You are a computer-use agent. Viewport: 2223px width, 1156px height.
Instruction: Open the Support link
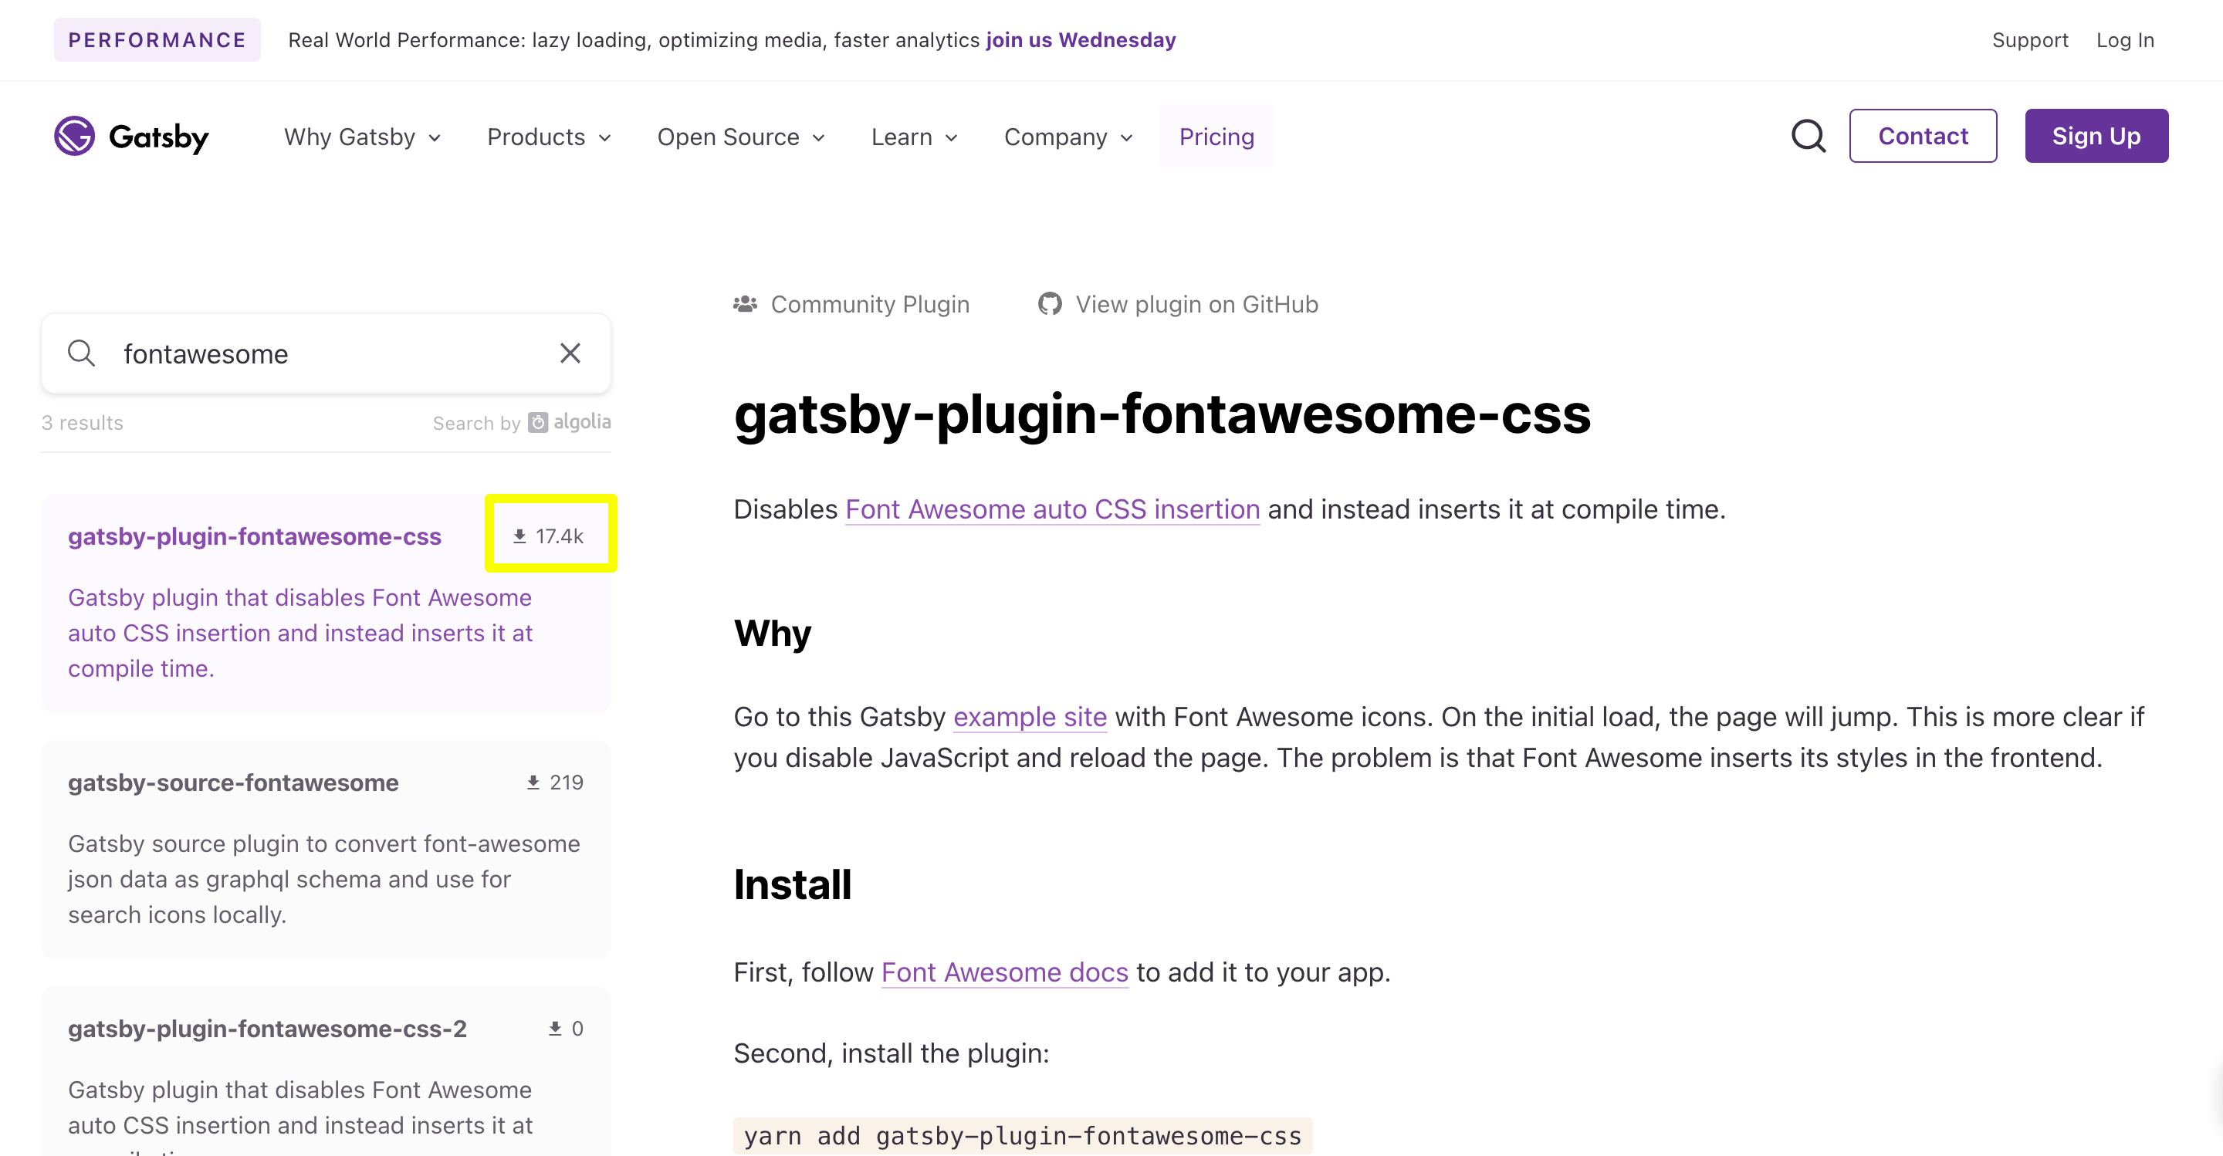coord(2030,41)
